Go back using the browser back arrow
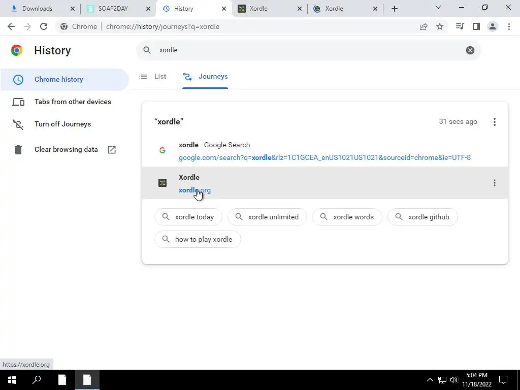This screenshot has height=390, width=520. click(11, 26)
